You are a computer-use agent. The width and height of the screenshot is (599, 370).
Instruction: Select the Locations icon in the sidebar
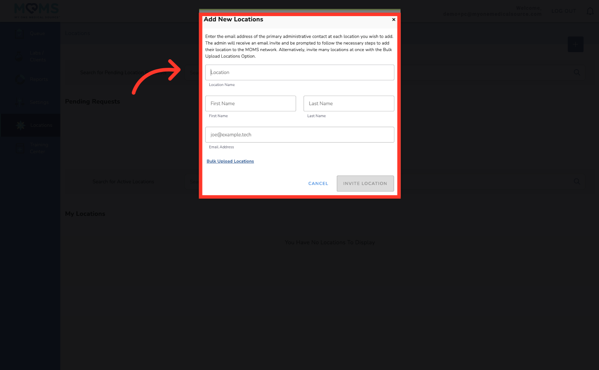pos(20,125)
